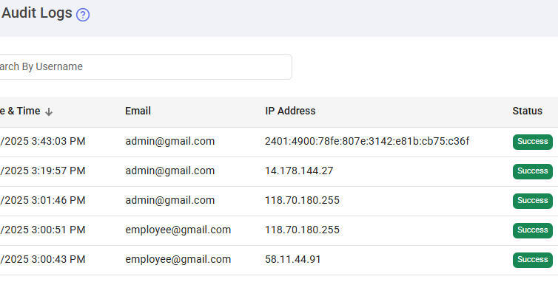Select the Audit Logs page title

point(37,13)
